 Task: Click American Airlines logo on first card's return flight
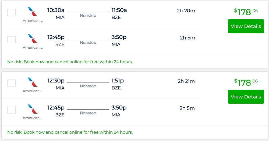tap(33, 39)
